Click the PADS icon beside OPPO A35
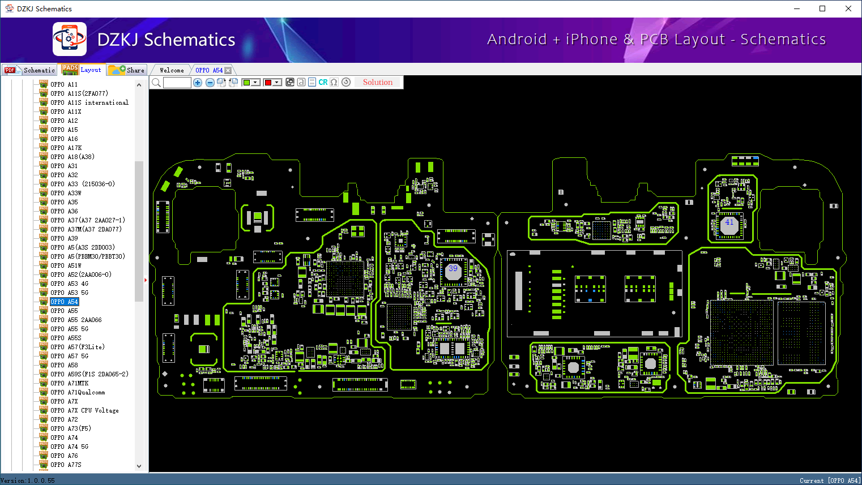Viewport: 862px width, 485px height. point(44,202)
